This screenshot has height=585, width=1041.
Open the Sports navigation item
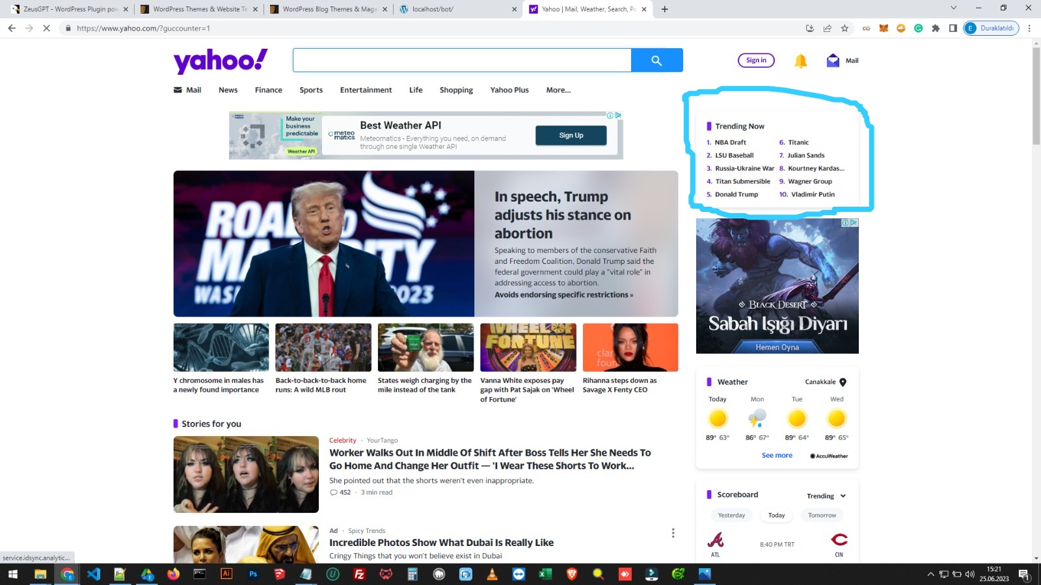pyautogui.click(x=311, y=90)
